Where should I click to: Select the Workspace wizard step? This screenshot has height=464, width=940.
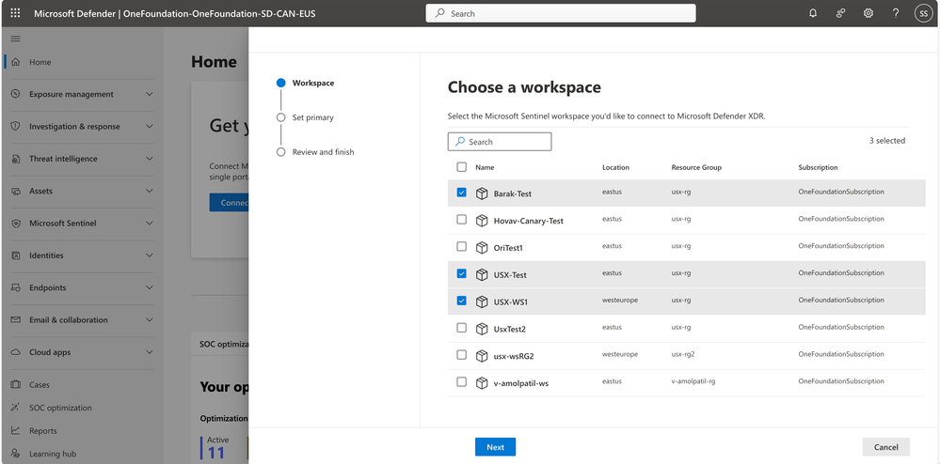tap(313, 84)
